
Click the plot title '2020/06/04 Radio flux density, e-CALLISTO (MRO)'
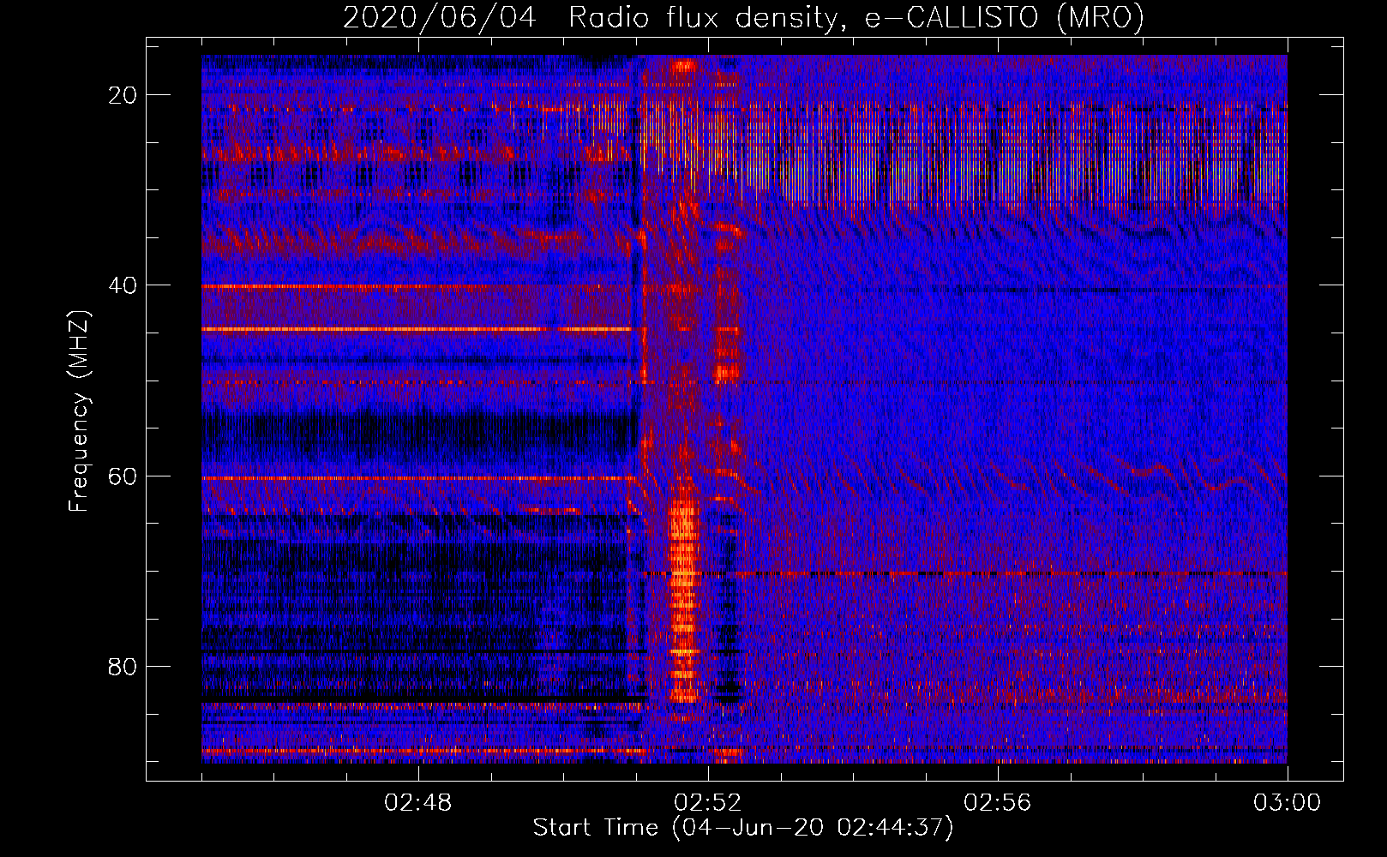click(x=743, y=17)
